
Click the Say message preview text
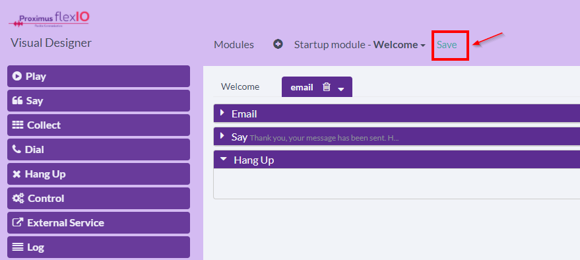[325, 139]
